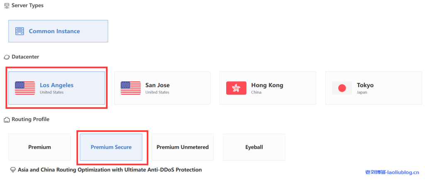Select the Premium routing profile
Viewport: 425px width, 181px height.
pos(40,147)
